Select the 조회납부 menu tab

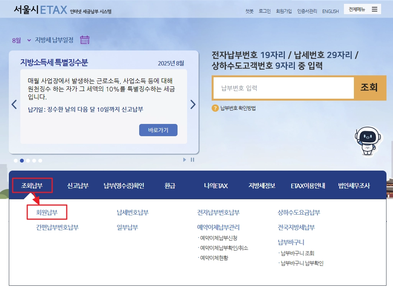[x=32, y=186]
